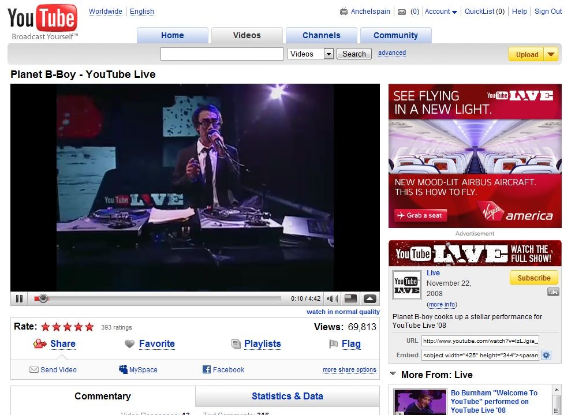Open the Home tab
This screenshot has width=575, height=415.
173,35
